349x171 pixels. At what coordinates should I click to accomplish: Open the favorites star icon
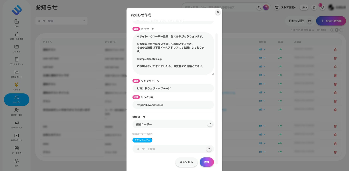point(314,7)
